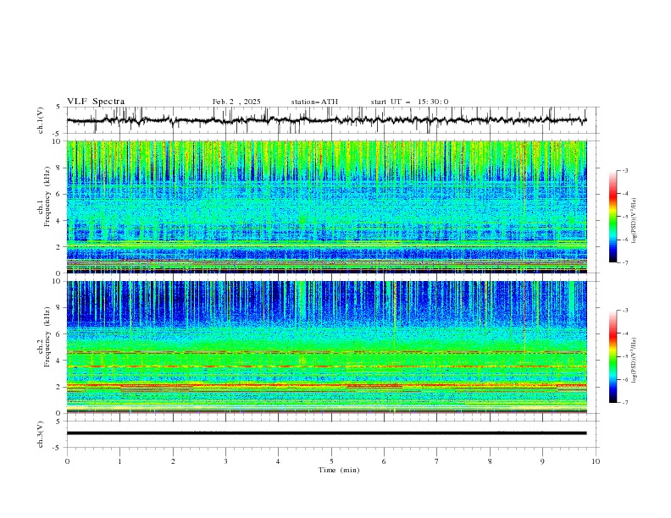Click the ch.1(V) "-5" tick label
The width and height of the screenshot is (671, 518).
point(58,134)
